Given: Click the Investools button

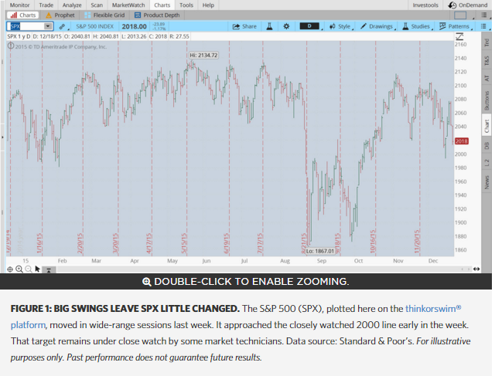Looking at the screenshot, I should [x=425, y=5].
